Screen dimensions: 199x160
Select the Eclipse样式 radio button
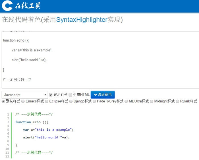pos(47,101)
